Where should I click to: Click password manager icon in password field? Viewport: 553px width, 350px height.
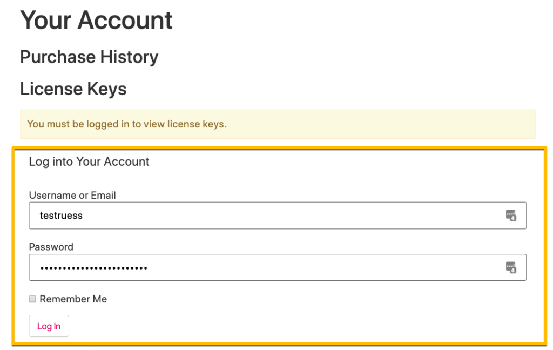tap(511, 267)
